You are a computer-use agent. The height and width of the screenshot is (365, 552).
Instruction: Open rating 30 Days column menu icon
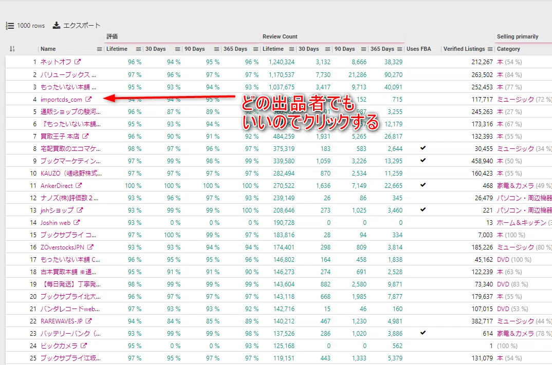178,49
